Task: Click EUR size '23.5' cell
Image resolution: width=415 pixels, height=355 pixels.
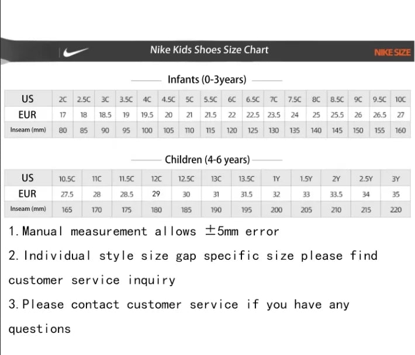Action: 274,114
